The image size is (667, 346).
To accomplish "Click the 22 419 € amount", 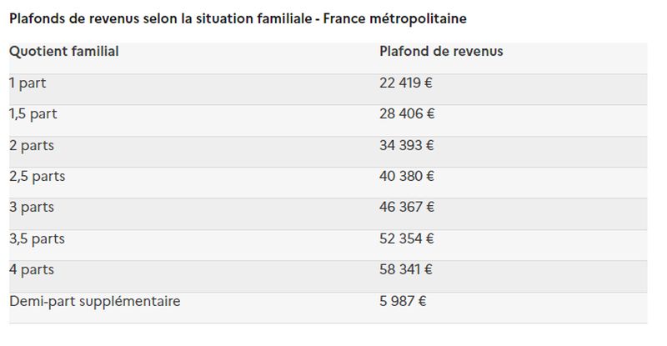I will point(406,83).
